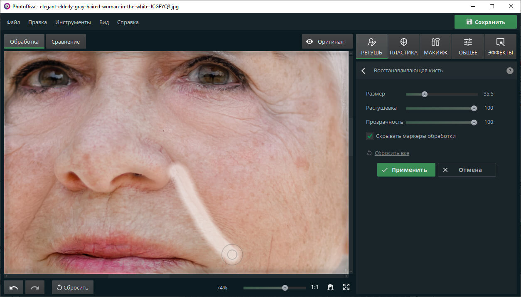Open the Ретушь retouch tab

click(371, 47)
